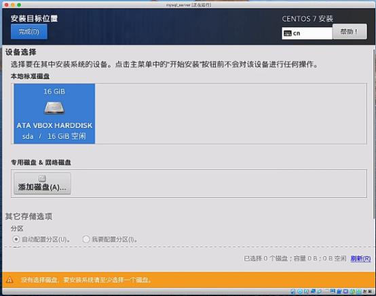Screen dimensions: 376x296
Task: Click the 添加磁盘(A)... add disk button
Action: coord(43,184)
